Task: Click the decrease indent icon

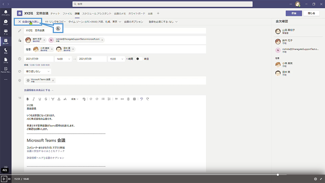Action: click(91, 99)
